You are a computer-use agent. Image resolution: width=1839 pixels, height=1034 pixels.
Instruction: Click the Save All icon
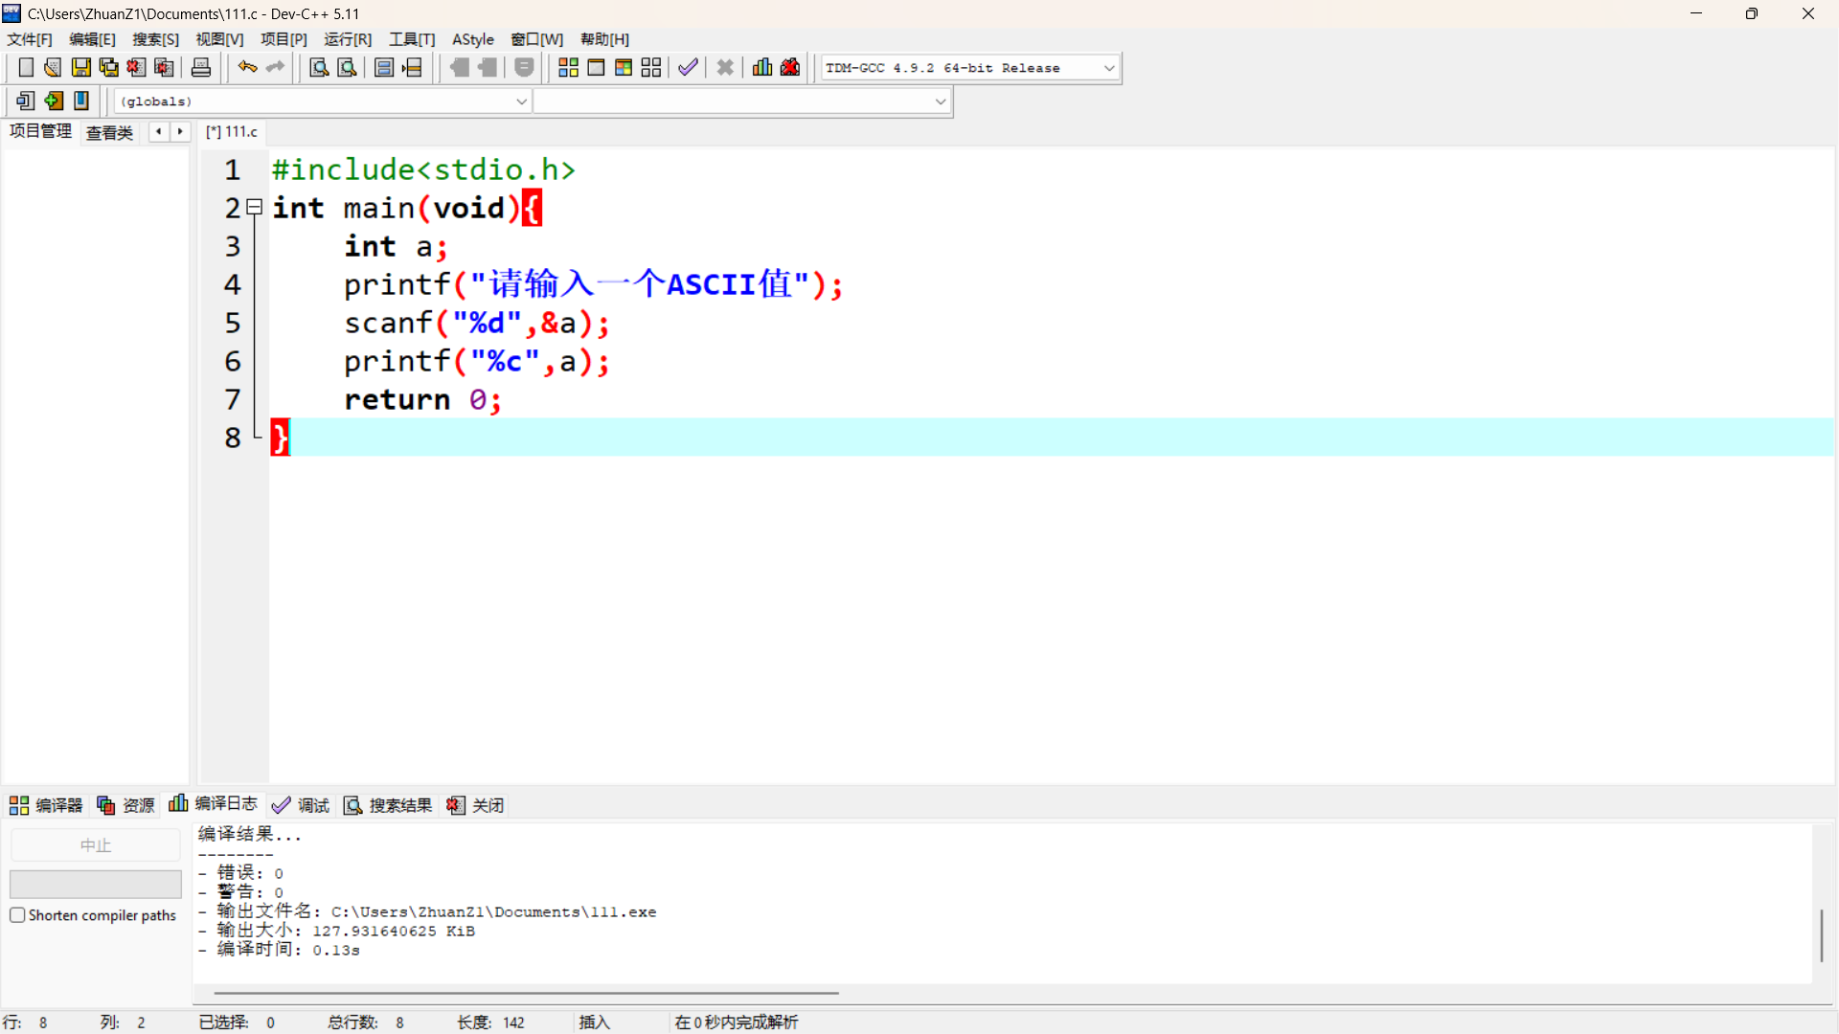pos(109,67)
